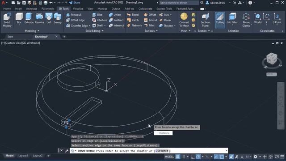Toggle object snap tracking in status bar
Viewport: 286px width, 161px height.
click(216, 157)
